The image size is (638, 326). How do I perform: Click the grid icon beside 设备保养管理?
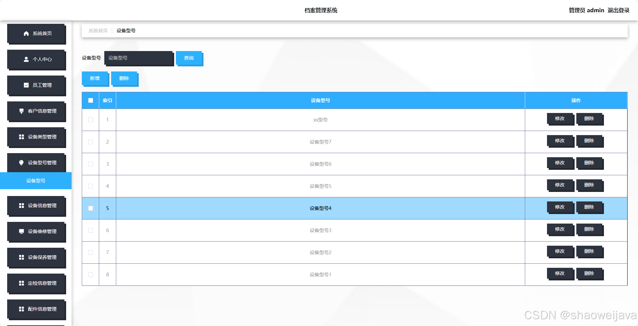tap(21, 257)
